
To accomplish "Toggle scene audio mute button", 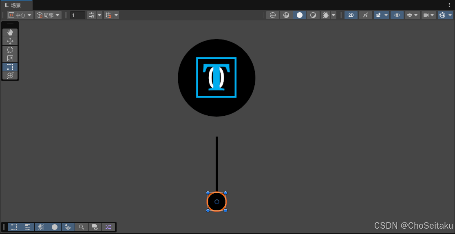I will 366,15.
